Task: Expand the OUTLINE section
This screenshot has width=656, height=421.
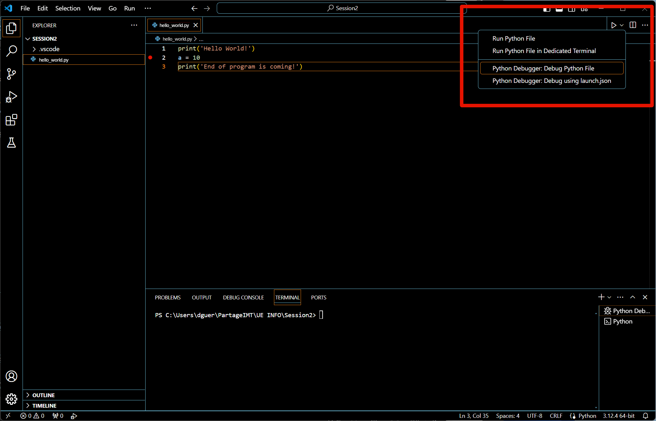Action: pos(43,395)
